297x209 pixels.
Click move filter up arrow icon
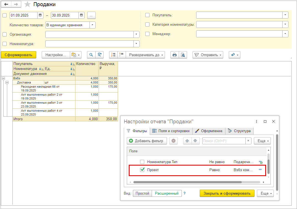pos(187,141)
